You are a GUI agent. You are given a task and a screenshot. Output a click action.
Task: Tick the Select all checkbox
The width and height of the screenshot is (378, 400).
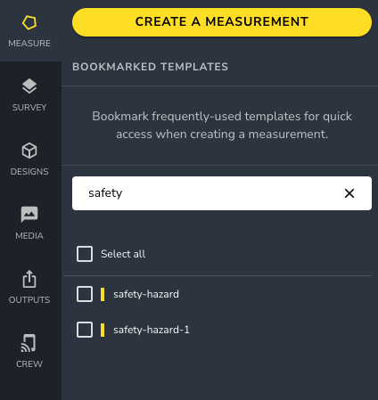(85, 254)
